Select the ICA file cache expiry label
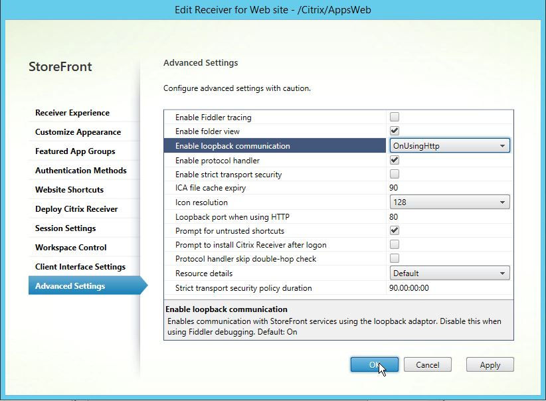The image size is (546, 401). click(211, 188)
